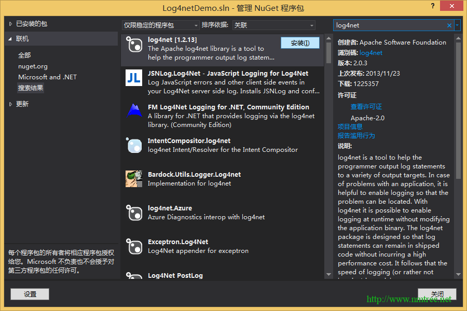Click the 版本: 2.0.3 text
The image size is (467, 311).
tap(352, 63)
